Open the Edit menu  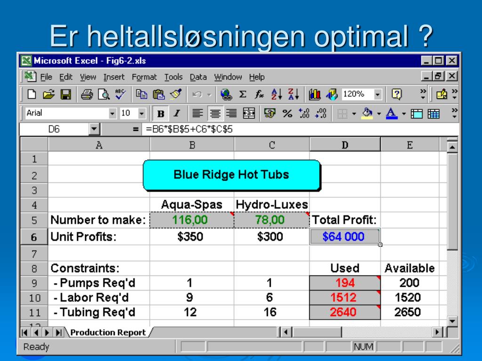(x=66, y=77)
